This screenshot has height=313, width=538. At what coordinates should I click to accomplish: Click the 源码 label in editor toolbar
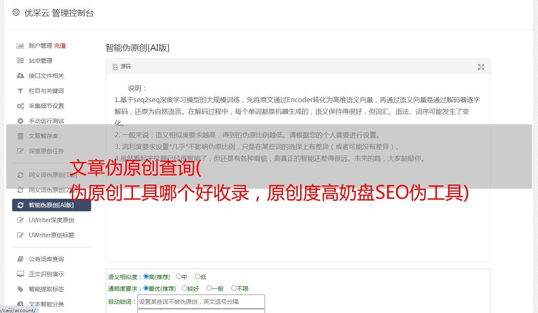pos(125,67)
